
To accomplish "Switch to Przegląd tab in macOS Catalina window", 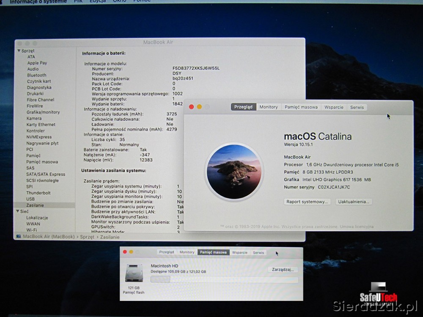I will pos(243,107).
